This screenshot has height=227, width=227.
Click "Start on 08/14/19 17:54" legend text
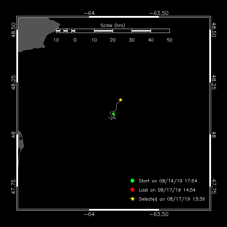click(x=168, y=181)
